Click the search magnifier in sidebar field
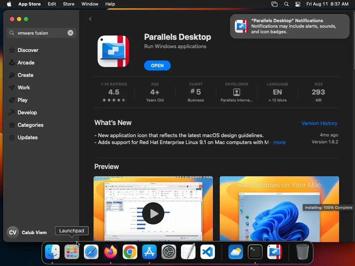This screenshot has height=266, width=355. point(12,33)
